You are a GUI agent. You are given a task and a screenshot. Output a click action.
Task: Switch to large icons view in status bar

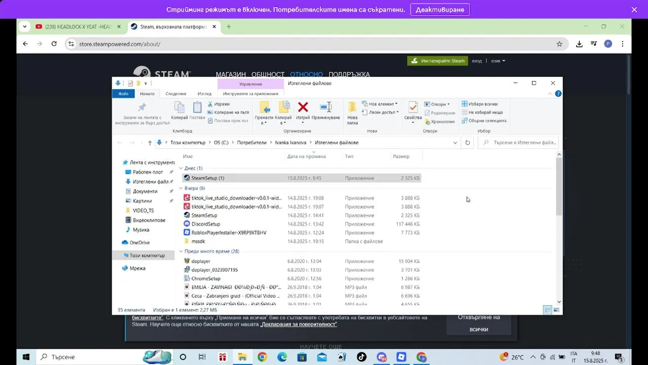click(x=556, y=310)
